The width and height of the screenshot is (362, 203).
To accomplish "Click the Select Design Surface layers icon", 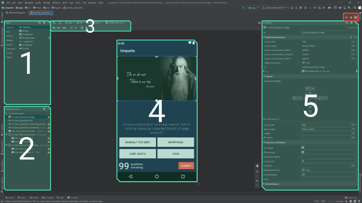I will click(54, 23).
